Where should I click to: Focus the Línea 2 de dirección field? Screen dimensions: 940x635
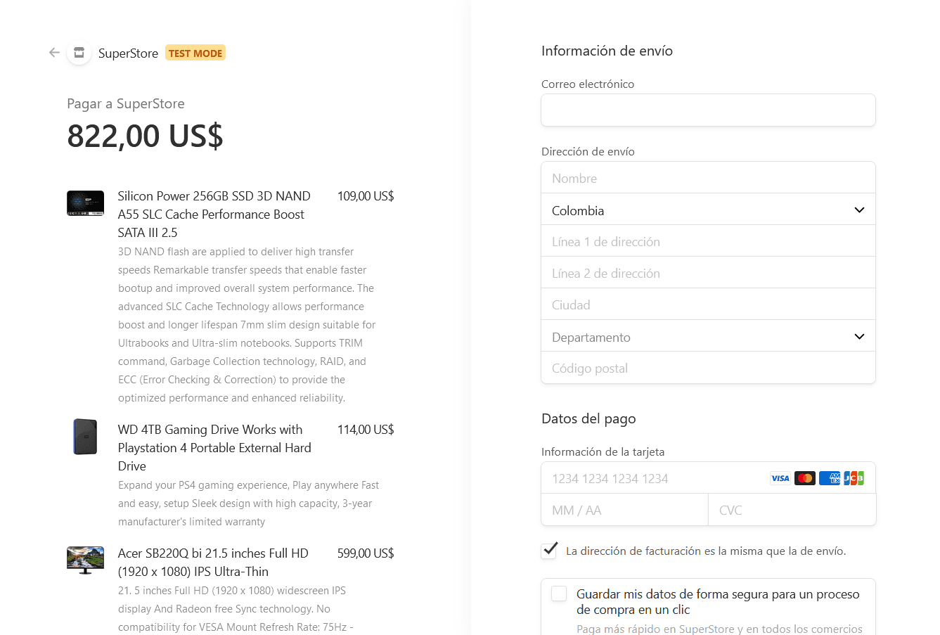(x=708, y=273)
